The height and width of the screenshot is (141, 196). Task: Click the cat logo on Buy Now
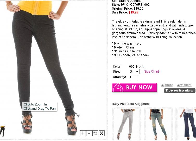(x=118, y=87)
